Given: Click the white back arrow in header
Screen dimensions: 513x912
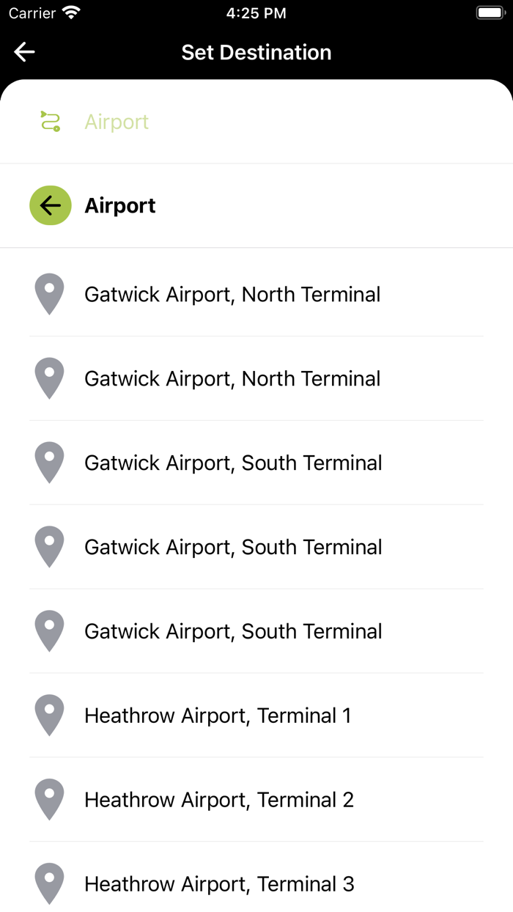Looking at the screenshot, I should [x=24, y=51].
